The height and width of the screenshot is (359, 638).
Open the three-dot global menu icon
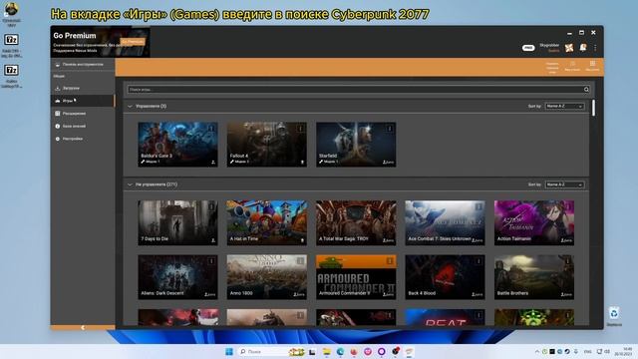point(595,48)
